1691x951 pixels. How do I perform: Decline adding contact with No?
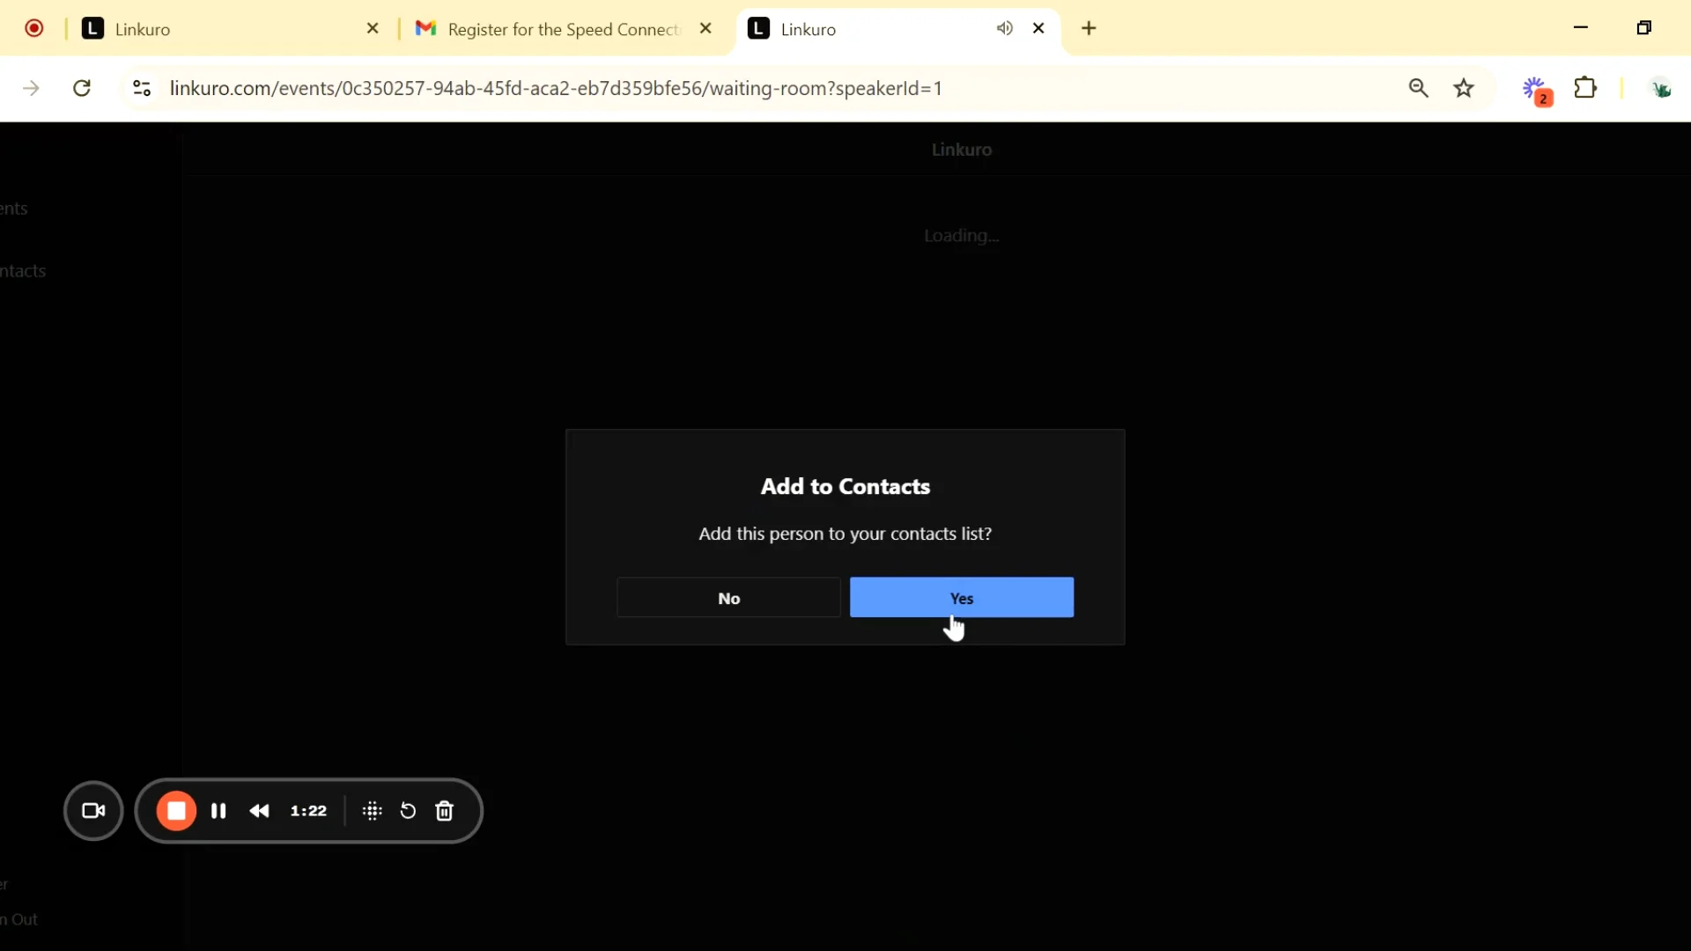(x=728, y=598)
